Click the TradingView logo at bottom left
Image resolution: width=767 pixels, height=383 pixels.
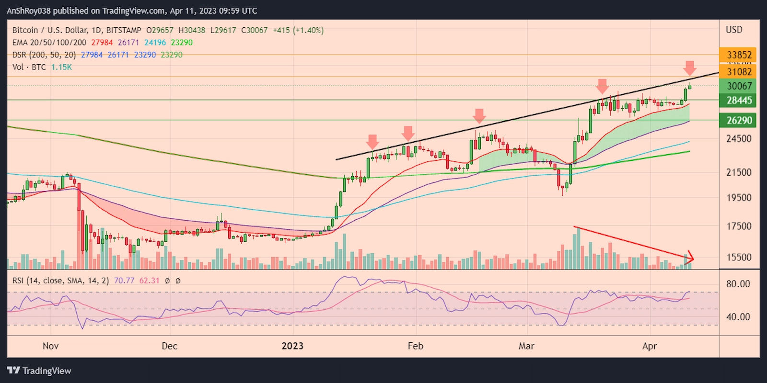pyautogui.click(x=39, y=371)
